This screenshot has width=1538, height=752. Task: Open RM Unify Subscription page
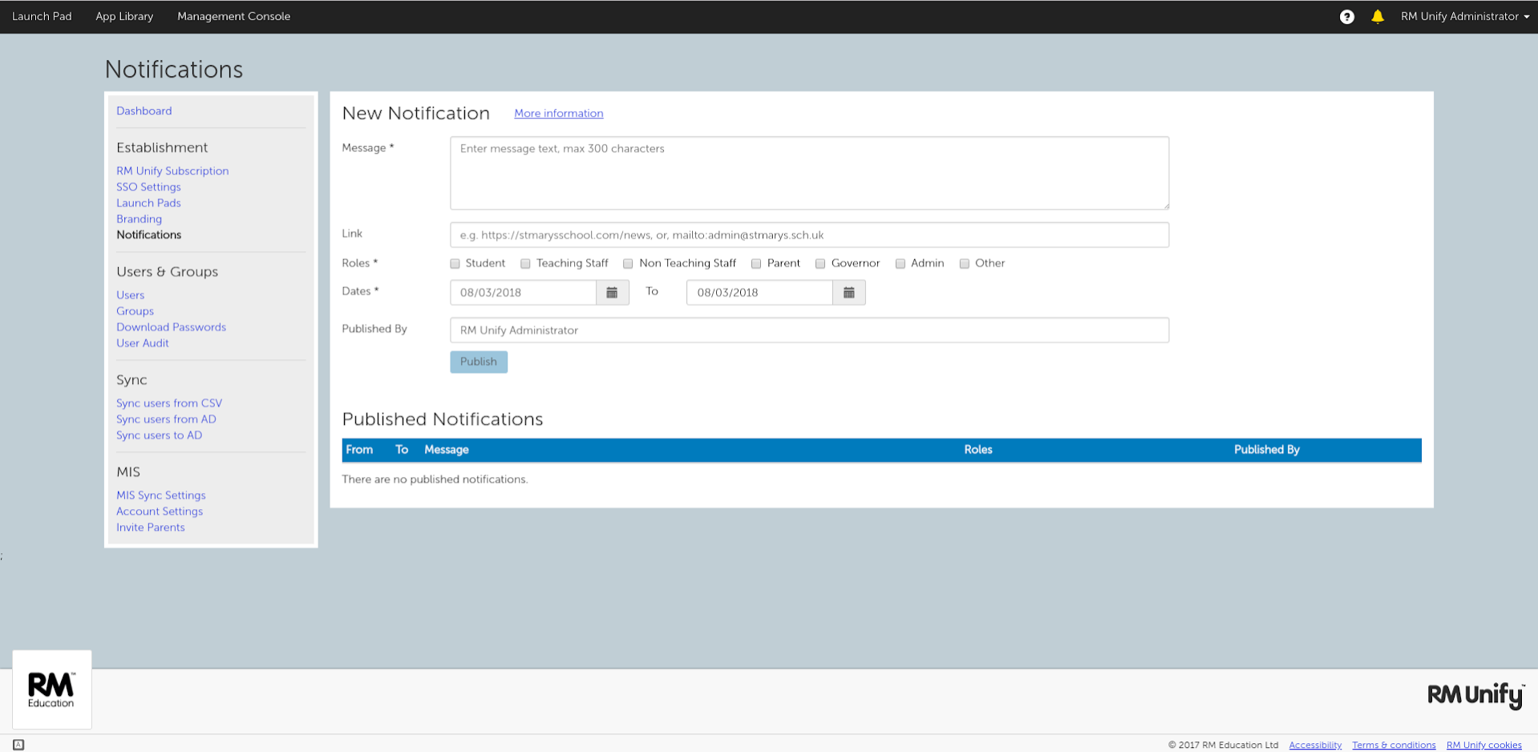tap(172, 171)
